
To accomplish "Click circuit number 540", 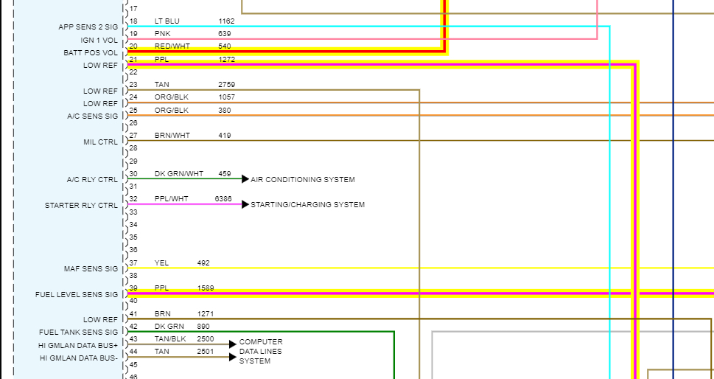I will pyautogui.click(x=225, y=46).
